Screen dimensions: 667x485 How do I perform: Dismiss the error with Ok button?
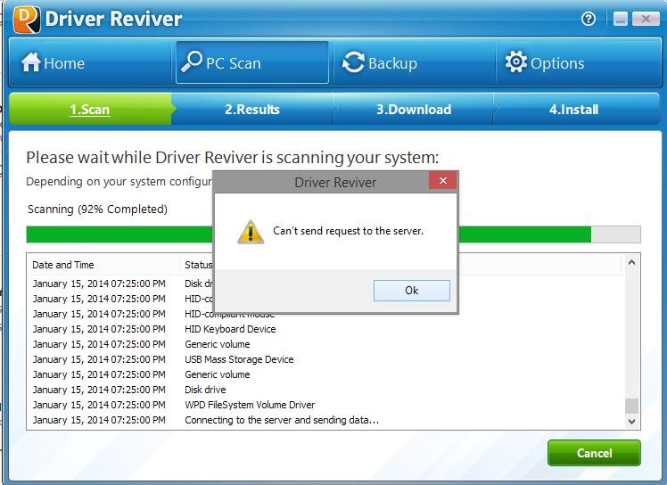[411, 291]
